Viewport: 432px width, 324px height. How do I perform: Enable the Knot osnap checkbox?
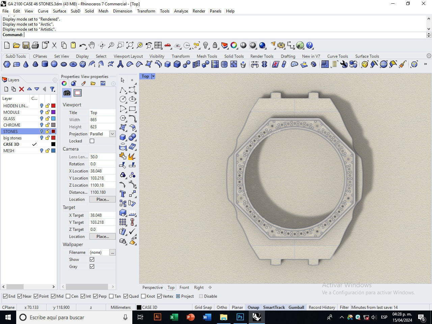[143, 296]
